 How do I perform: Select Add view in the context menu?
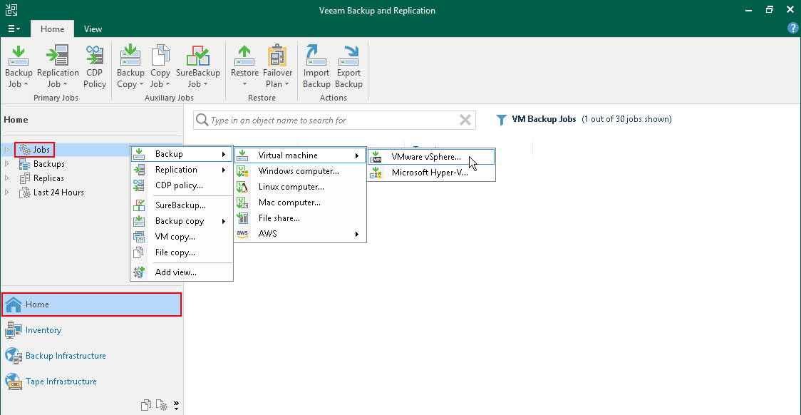pos(175,272)
